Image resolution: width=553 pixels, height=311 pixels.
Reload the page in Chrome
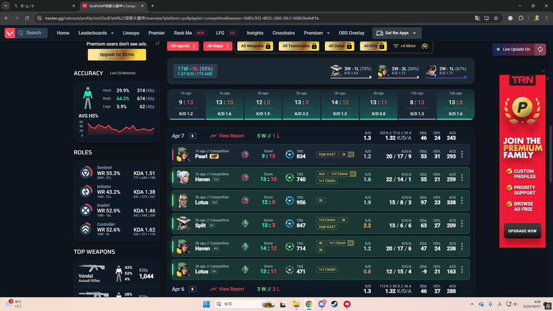pos(28,18)
